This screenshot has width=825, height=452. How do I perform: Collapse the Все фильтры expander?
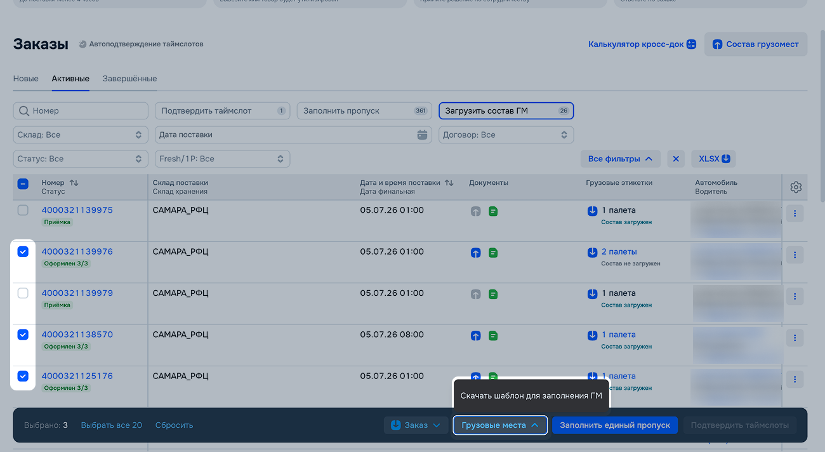[x=620, y=159]
